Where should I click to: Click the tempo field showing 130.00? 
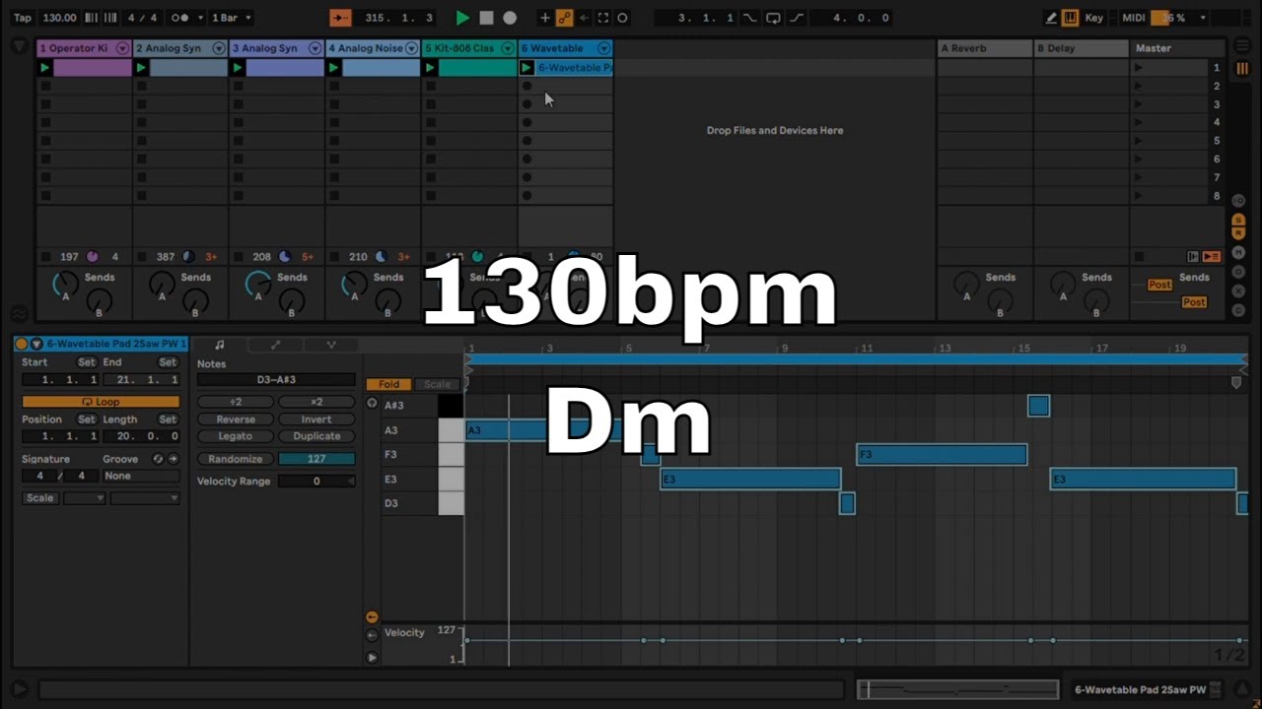(x=59, y=18)
